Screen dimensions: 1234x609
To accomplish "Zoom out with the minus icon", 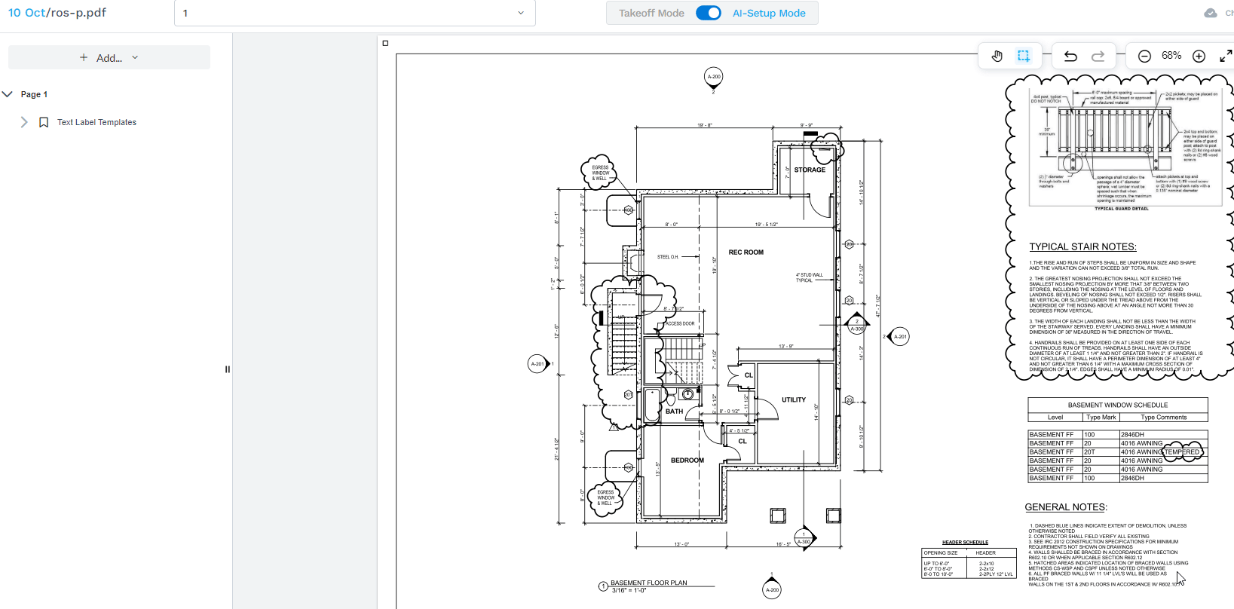I will pyautogui.click(x=1144, y=56).
